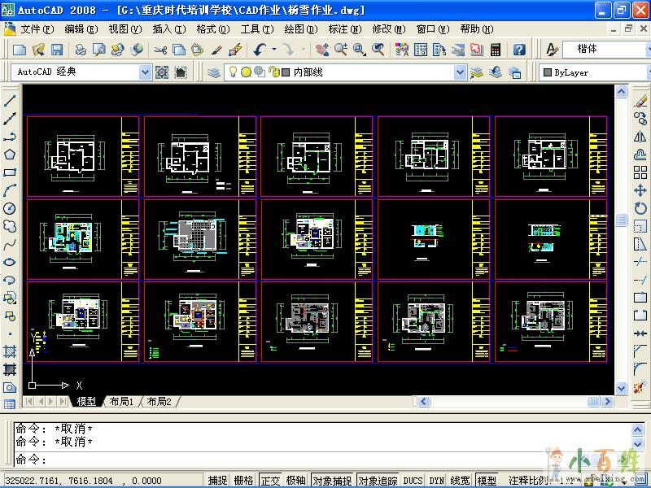Click the 捕捉 snap button

(217, 481)
